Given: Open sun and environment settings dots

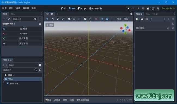Looking at the screenshot, I should pos(112,19).
